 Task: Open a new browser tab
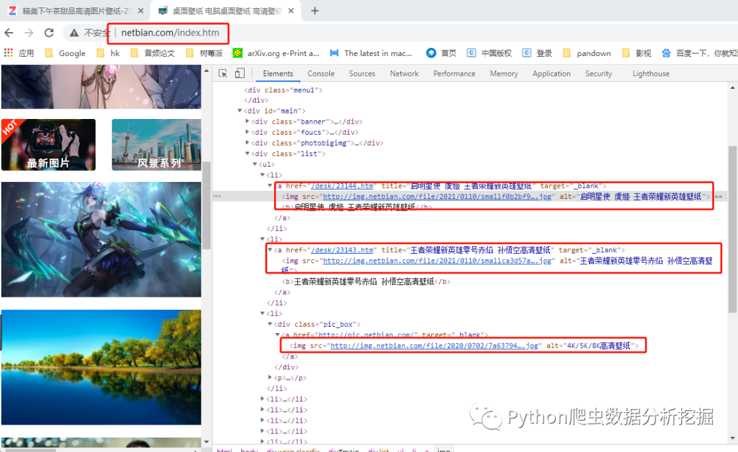tap(315, 10)
